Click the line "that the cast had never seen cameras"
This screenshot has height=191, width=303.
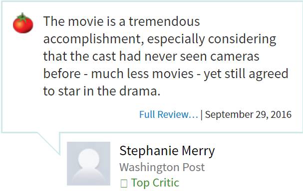point(151,56)
